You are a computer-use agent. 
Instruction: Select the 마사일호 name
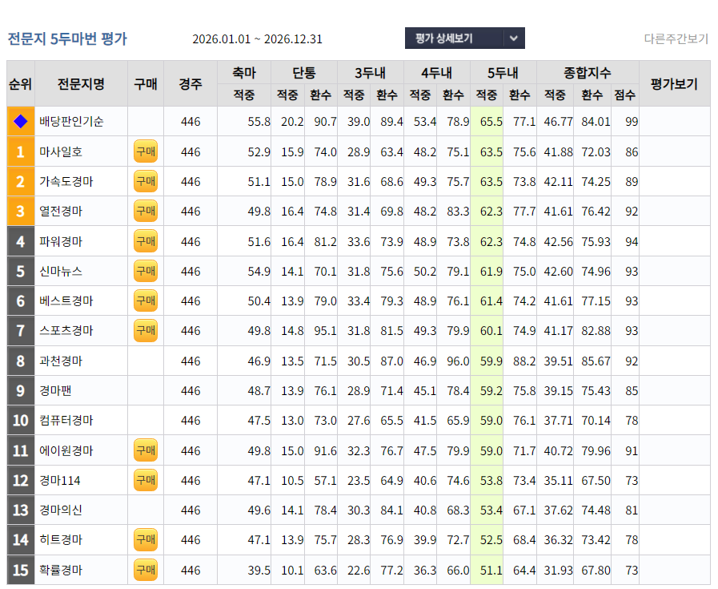pos(61,151)
